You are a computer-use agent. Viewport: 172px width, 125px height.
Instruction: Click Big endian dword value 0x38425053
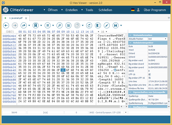pyautogui.click(x=154, y=64)
